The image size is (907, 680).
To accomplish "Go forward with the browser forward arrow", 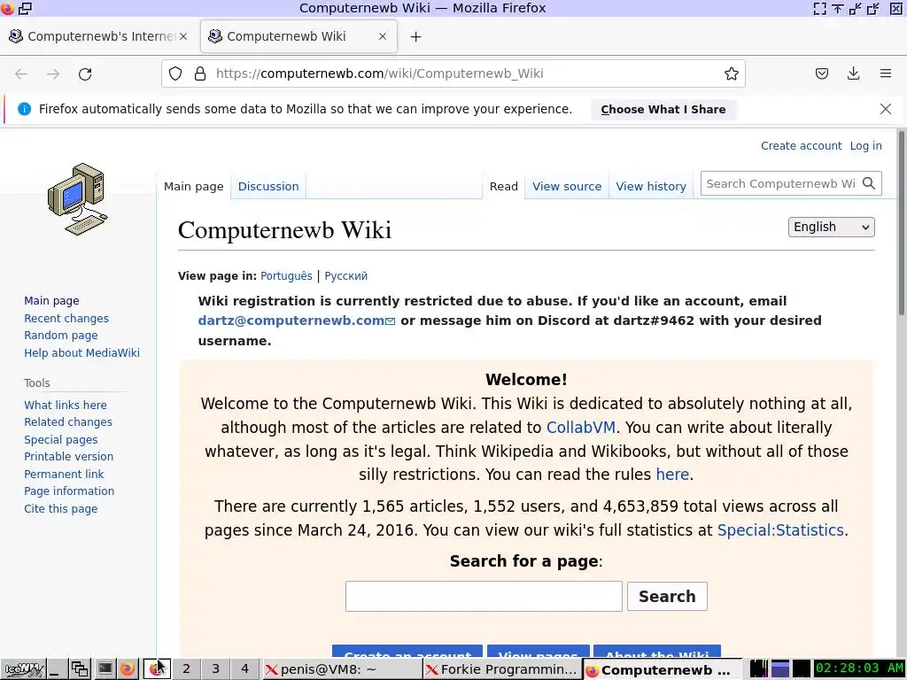I will coord(53,74).
